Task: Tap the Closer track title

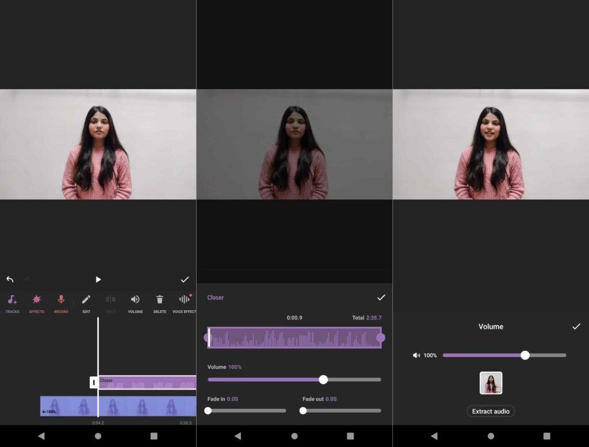Action: click(215, 297)
